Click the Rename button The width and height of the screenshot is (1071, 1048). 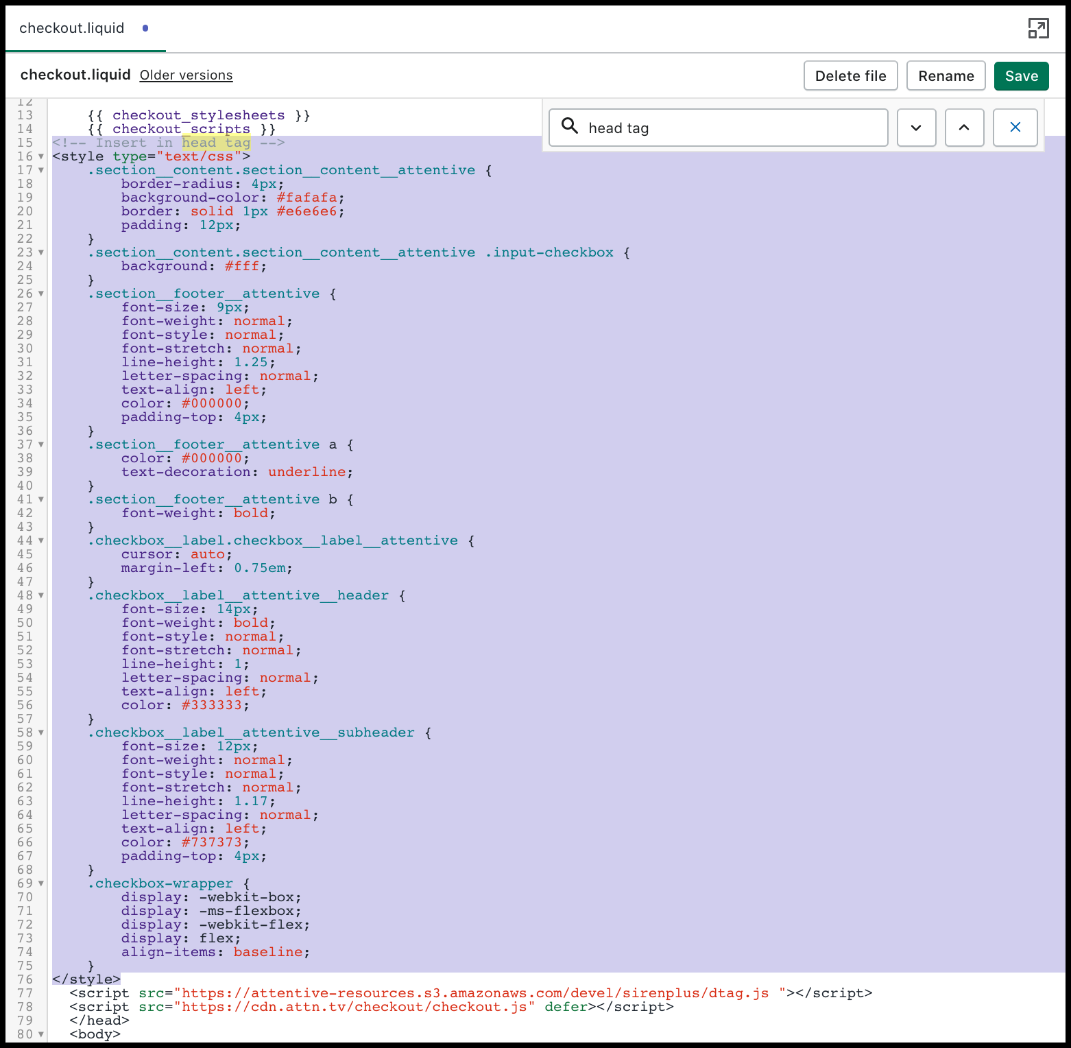coord(946,76)
